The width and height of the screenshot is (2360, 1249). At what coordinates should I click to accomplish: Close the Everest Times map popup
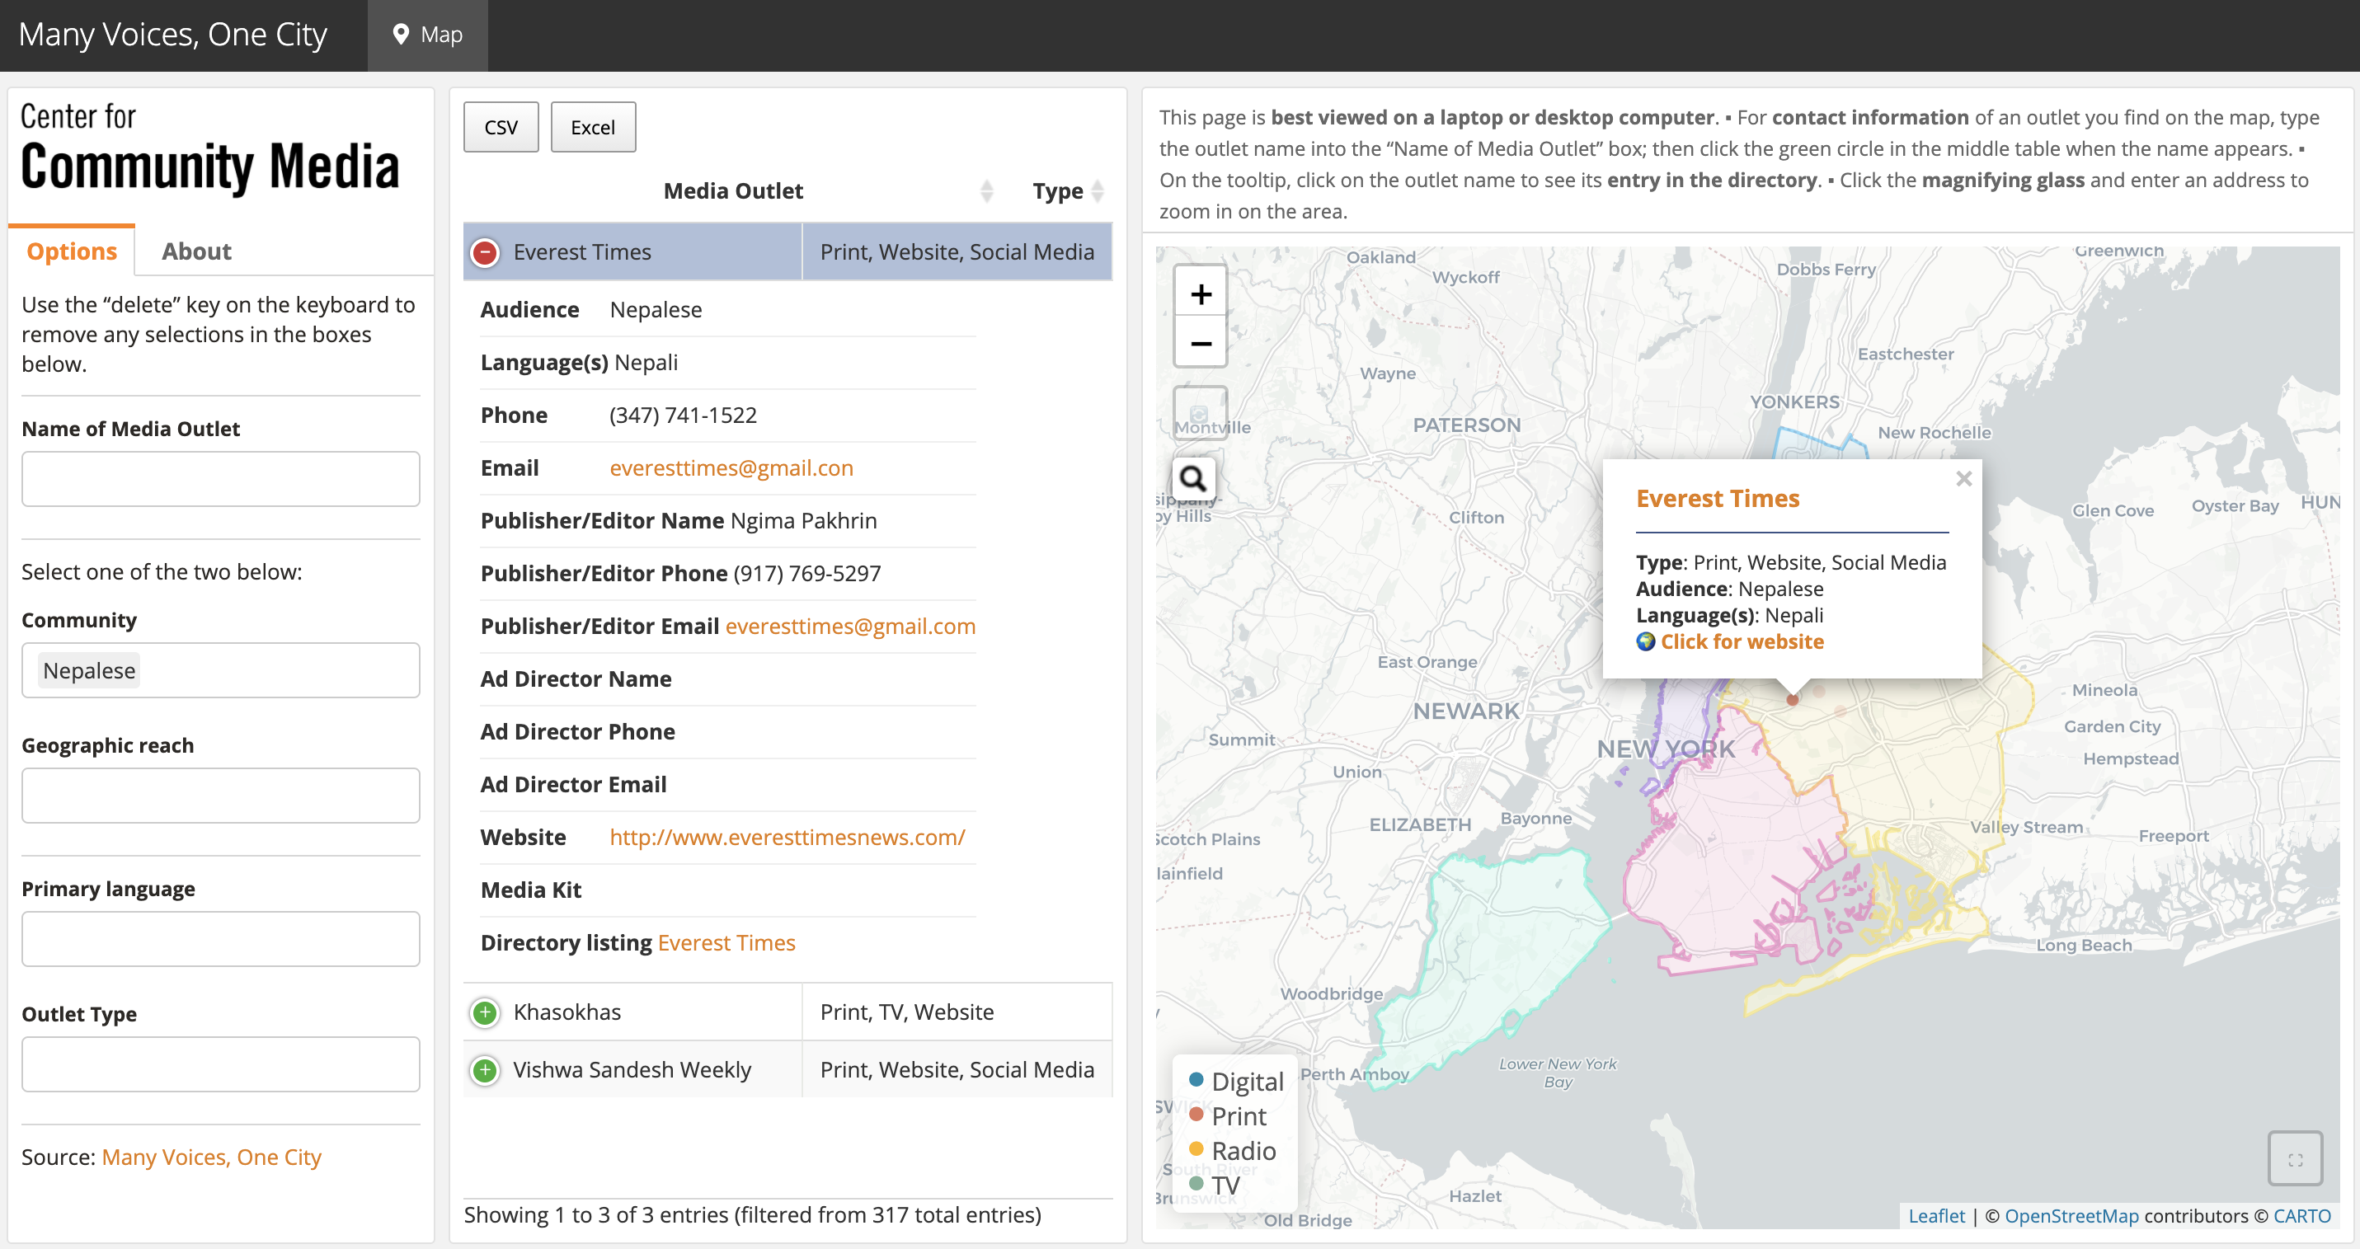[1963, 479]
